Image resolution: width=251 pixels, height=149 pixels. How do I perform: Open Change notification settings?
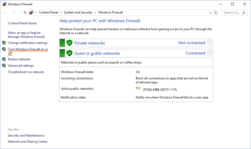[x=28, y=43]
